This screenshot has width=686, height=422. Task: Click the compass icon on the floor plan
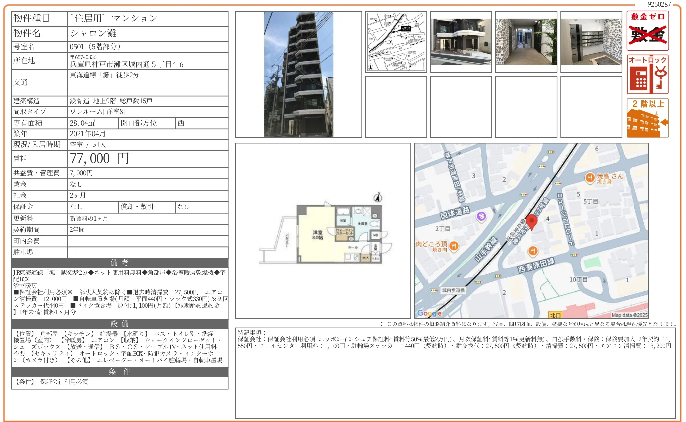378,198
